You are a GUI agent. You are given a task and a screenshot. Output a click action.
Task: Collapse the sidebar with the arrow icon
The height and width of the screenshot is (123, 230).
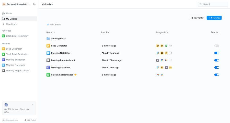pyautogui.click(x=34, y=4)
